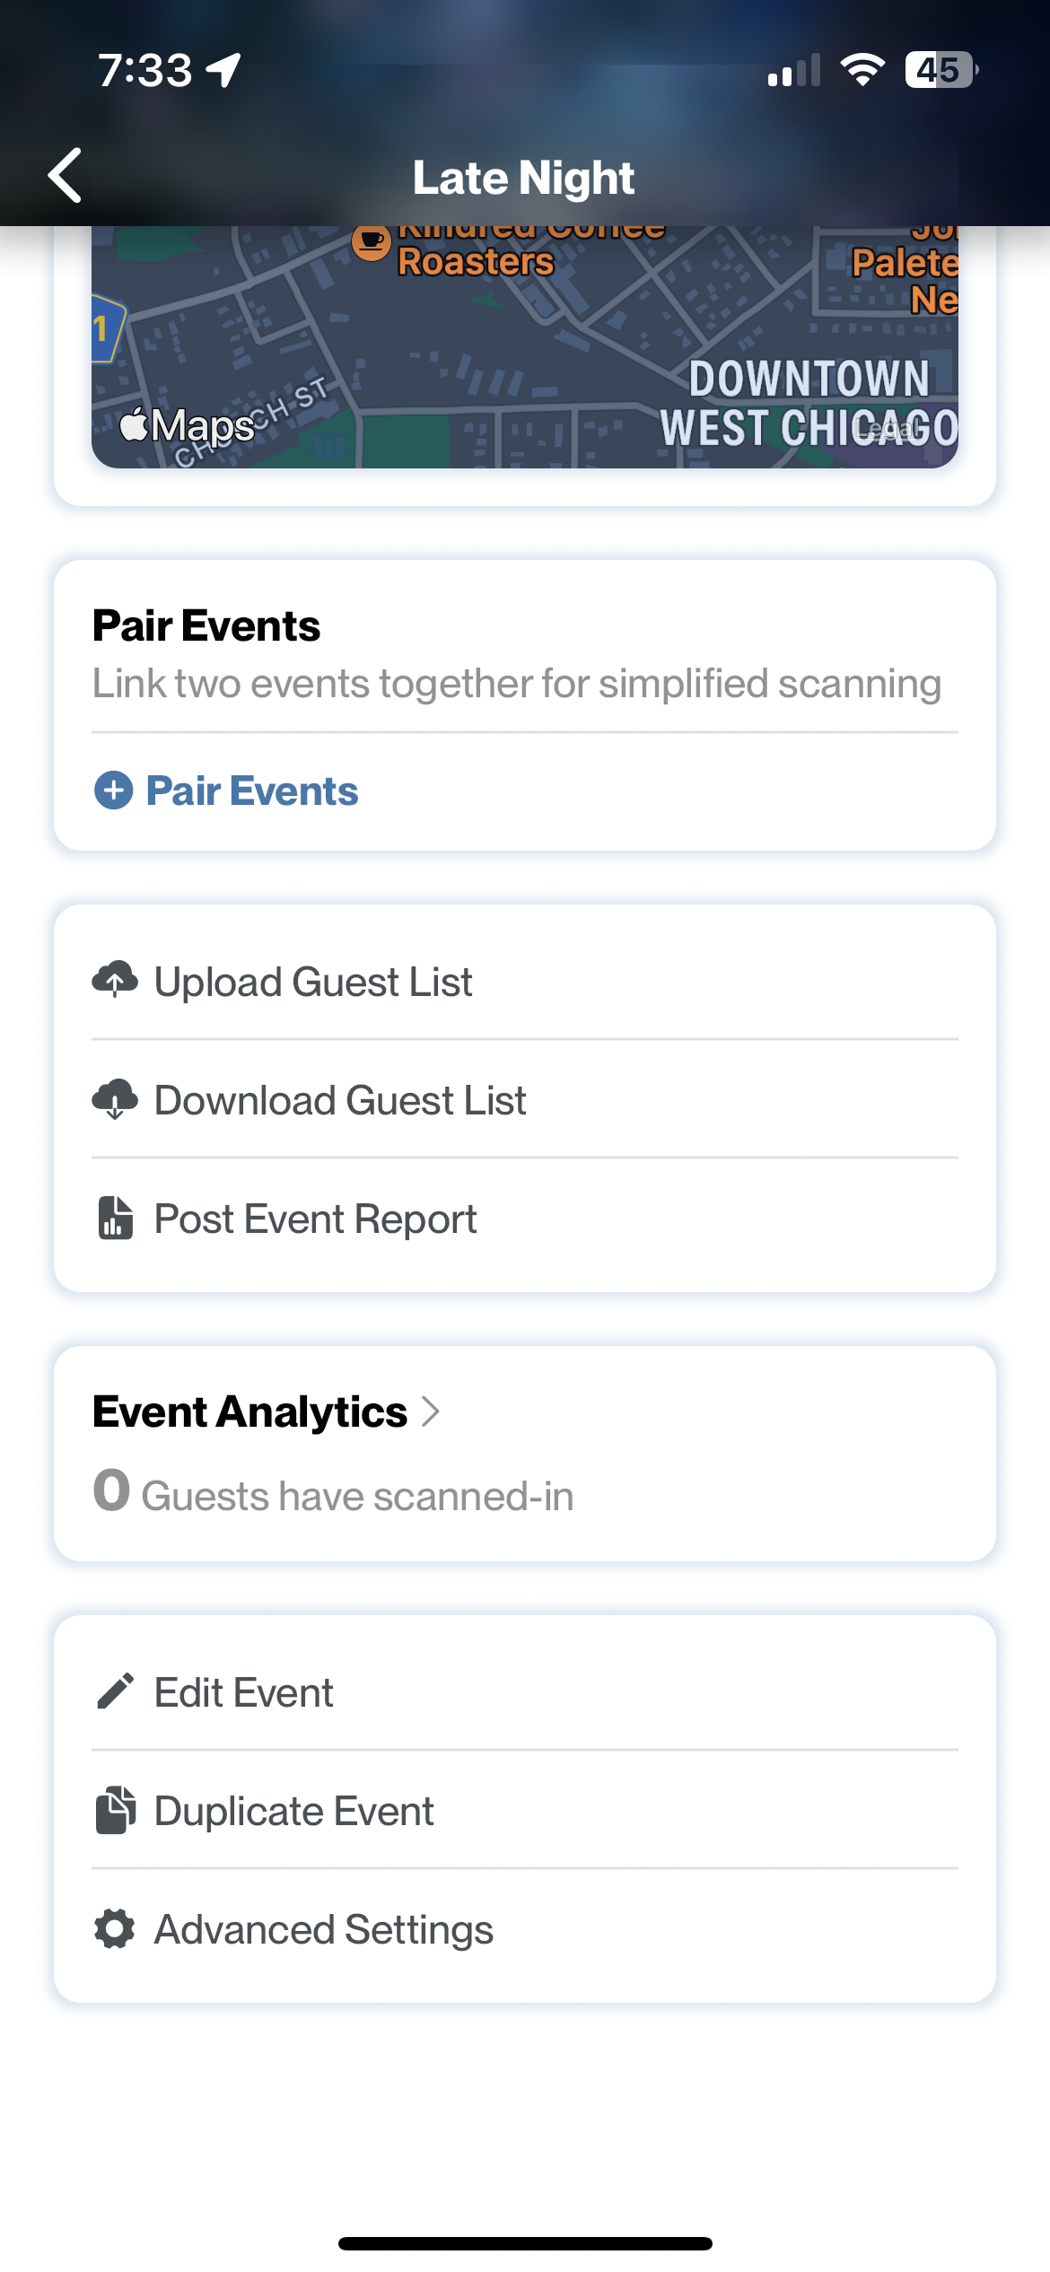The width and height of the screenshot is (1050, 2272).
Task: Tap the Duplicate Event copy icon
Action: click(115, 1811)
